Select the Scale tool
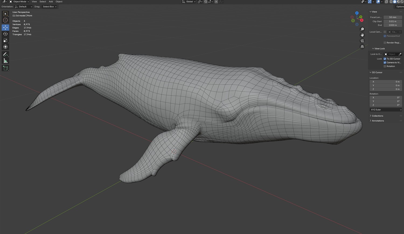 pos(5,40)
